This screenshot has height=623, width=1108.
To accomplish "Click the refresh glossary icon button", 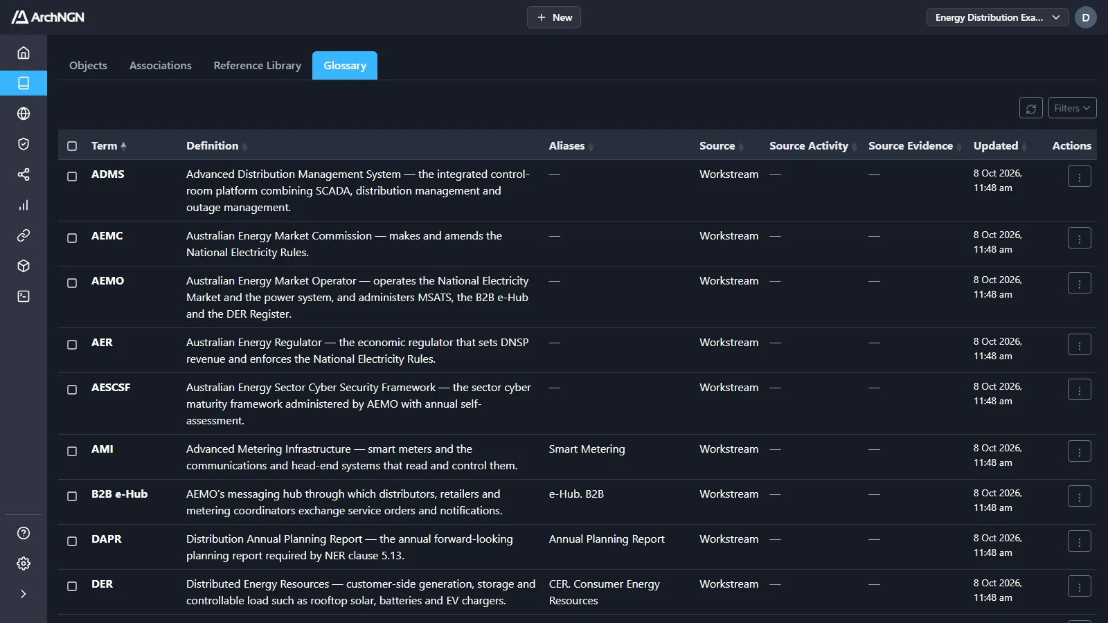I will [x=1031, y=108].
